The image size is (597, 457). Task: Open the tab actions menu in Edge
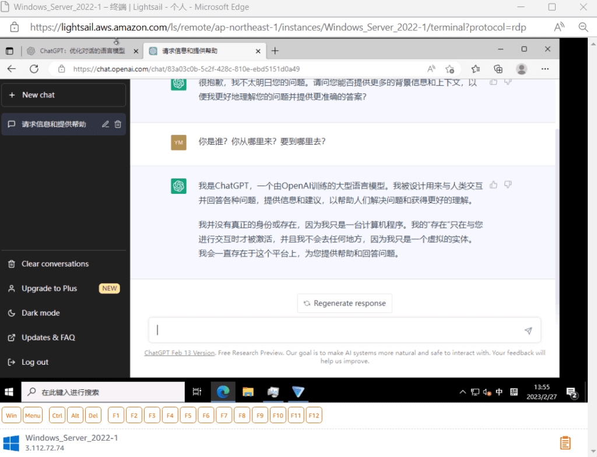tap(8, 51)
